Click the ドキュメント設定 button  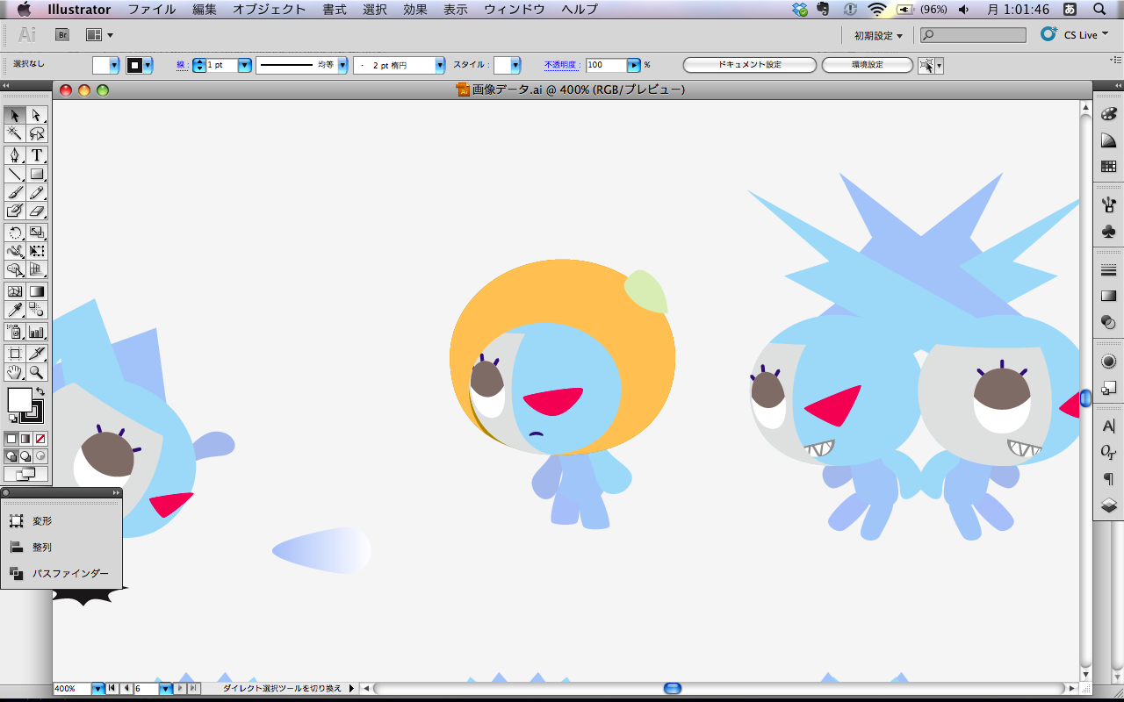[750, 65]
